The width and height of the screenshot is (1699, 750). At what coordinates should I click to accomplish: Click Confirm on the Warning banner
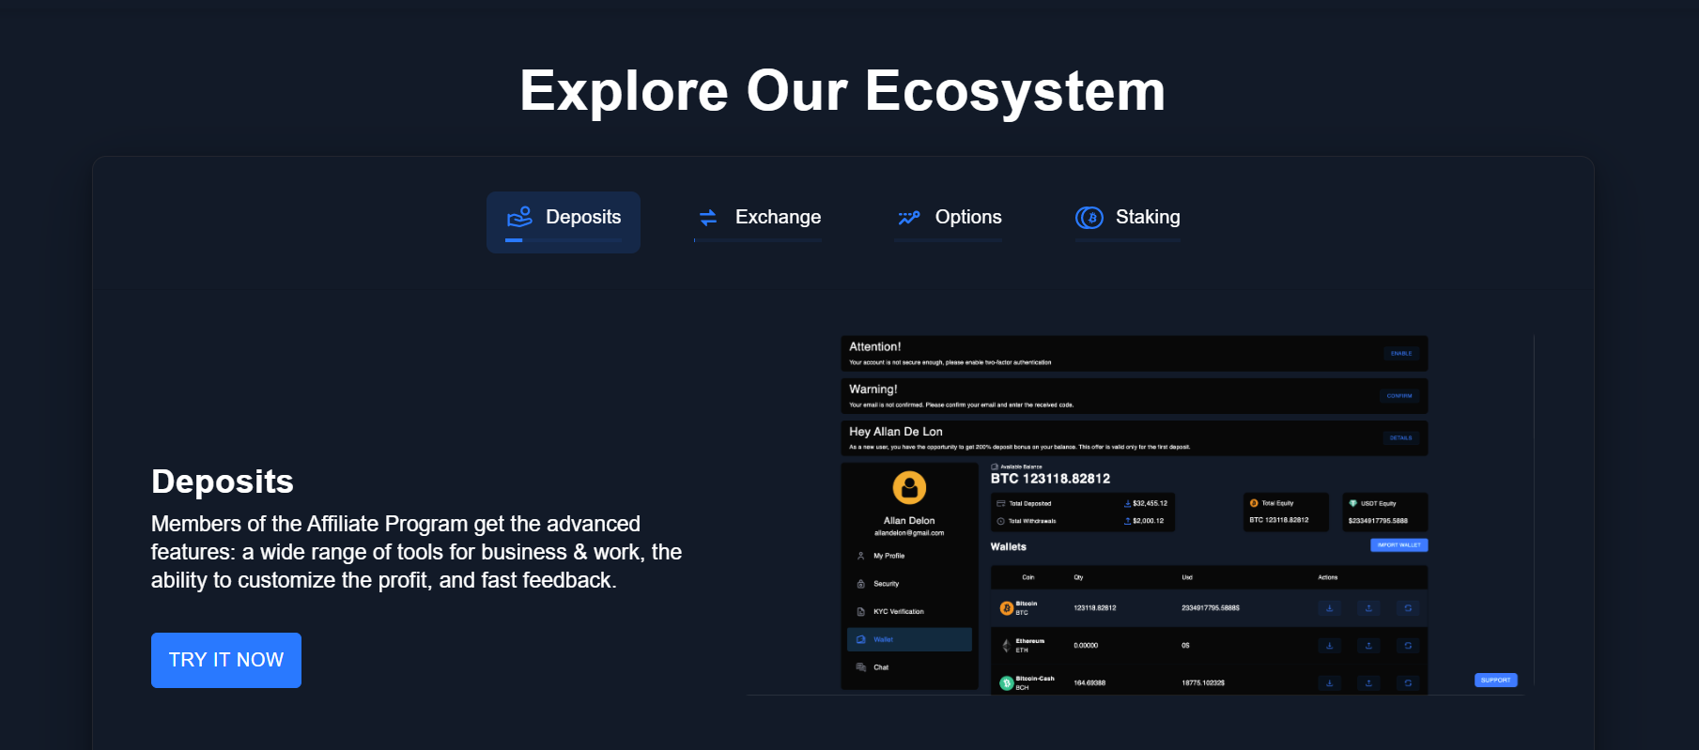coord(1398,396)
